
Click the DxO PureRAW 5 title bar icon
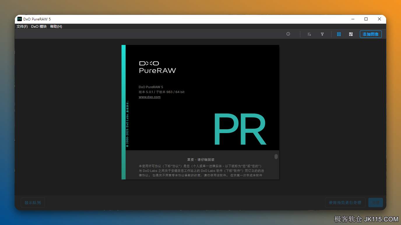click(20, 19)
